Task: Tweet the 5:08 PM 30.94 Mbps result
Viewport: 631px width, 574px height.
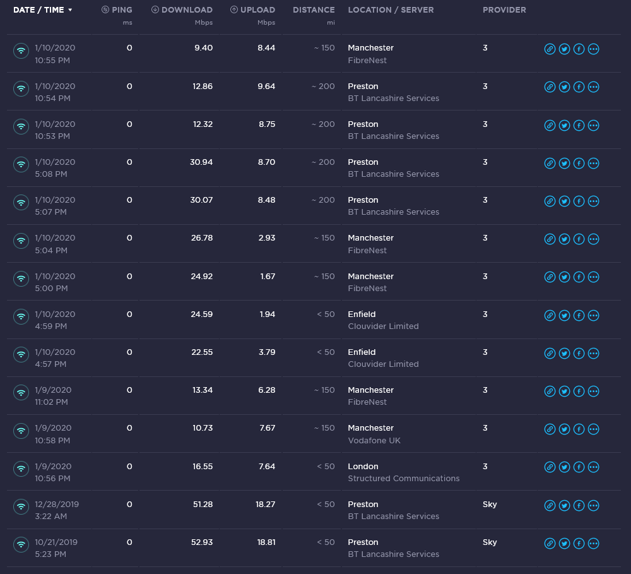Action: tap(565, 163)
